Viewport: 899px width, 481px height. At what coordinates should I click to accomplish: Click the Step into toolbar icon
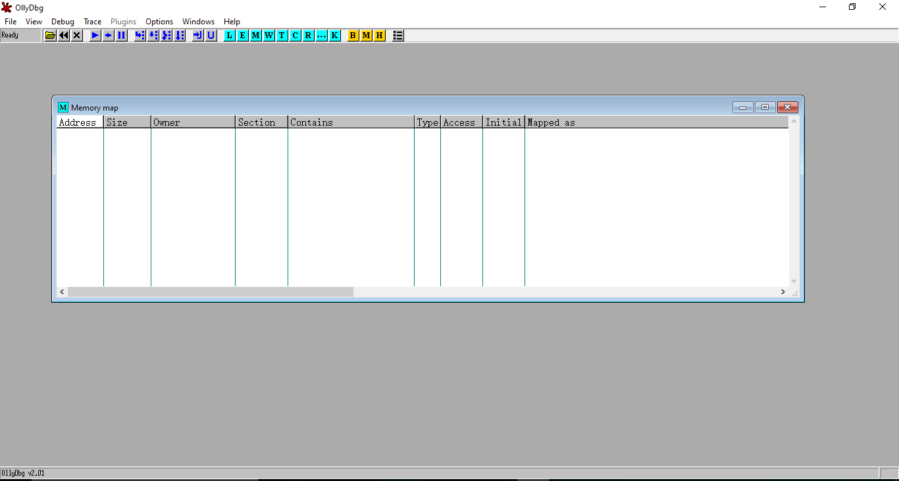coord(140,36)
